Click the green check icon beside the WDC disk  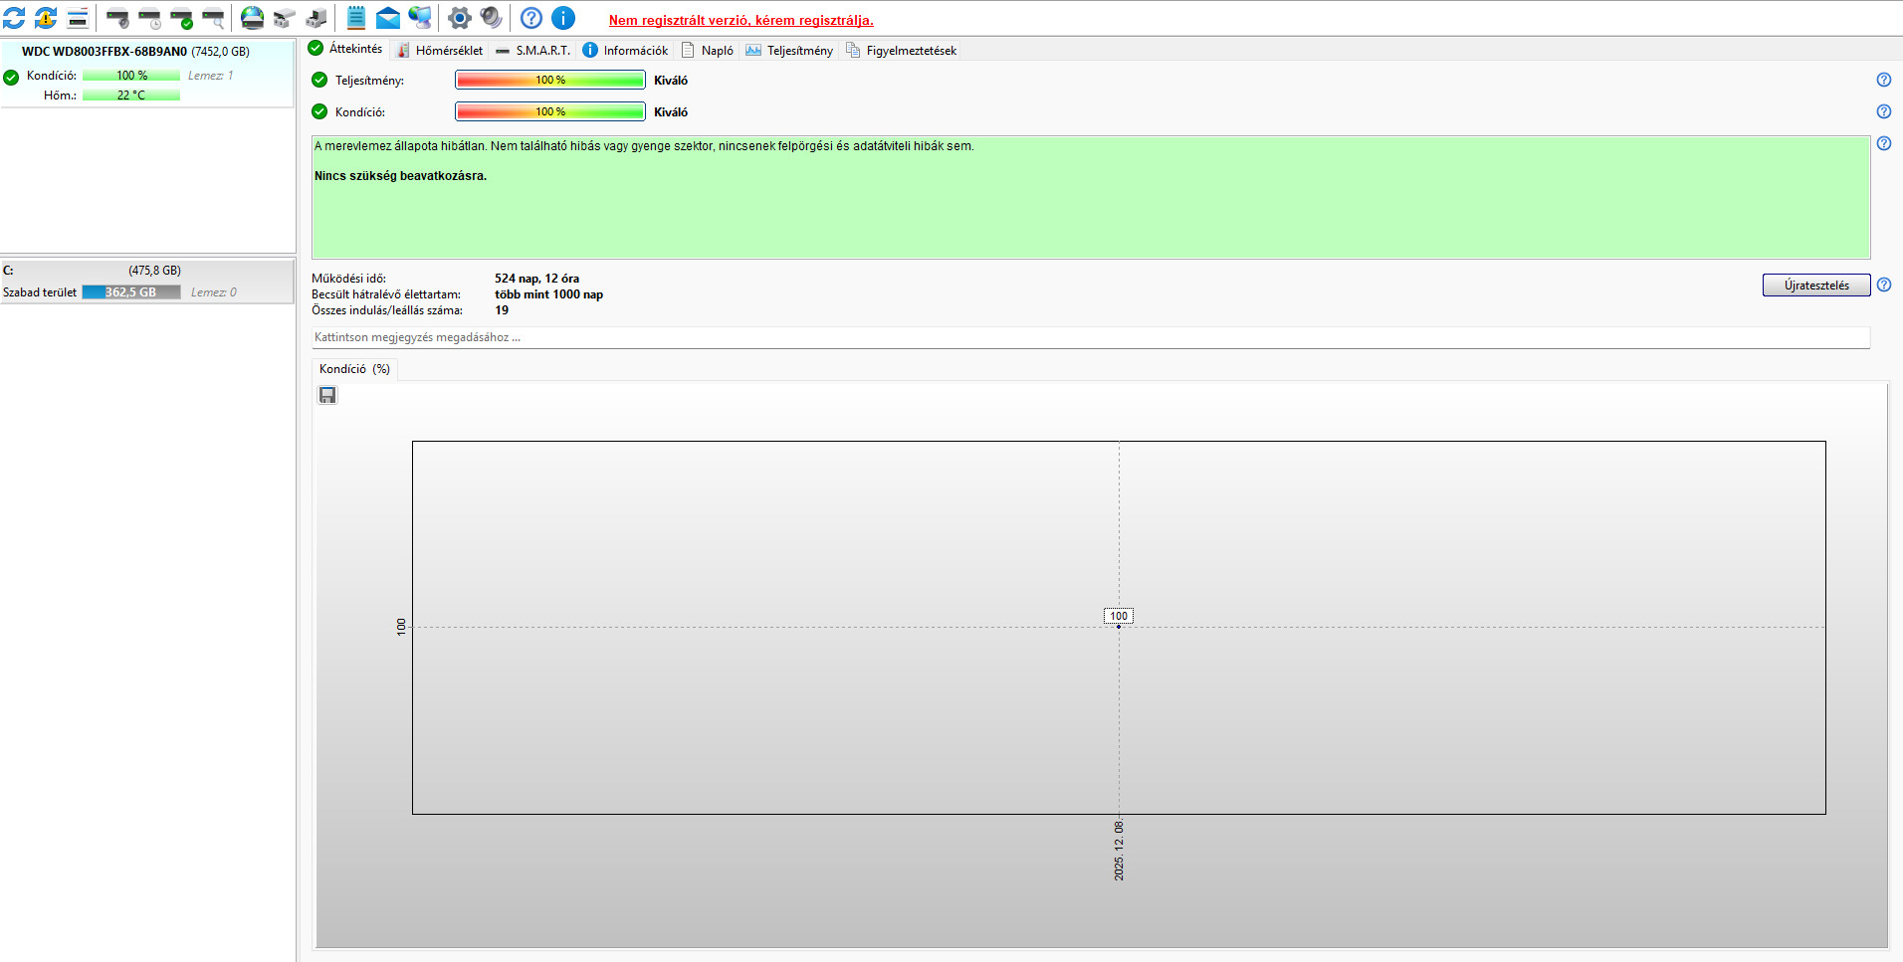click(x=11, y=77)
